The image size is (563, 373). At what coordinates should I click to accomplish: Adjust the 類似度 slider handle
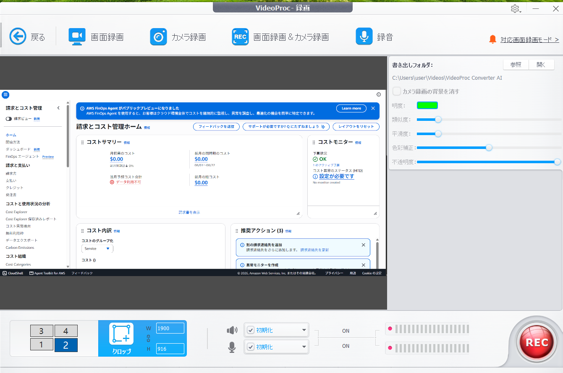[438, 120]
